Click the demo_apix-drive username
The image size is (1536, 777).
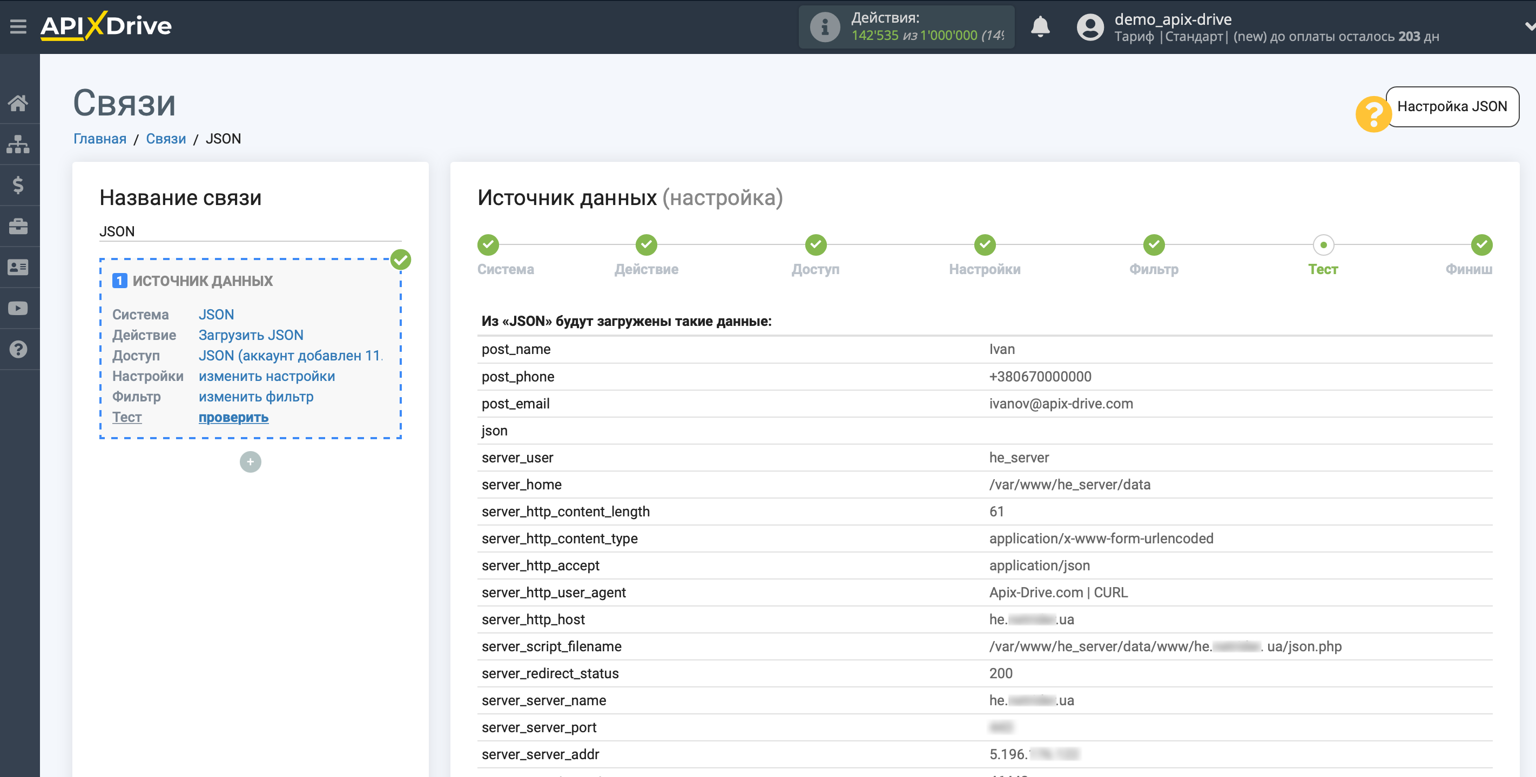1173,19
